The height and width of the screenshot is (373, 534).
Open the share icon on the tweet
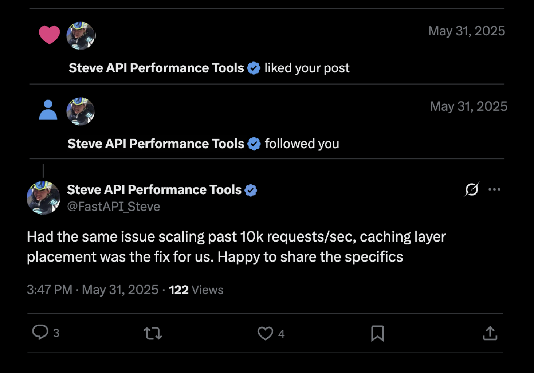491,333
